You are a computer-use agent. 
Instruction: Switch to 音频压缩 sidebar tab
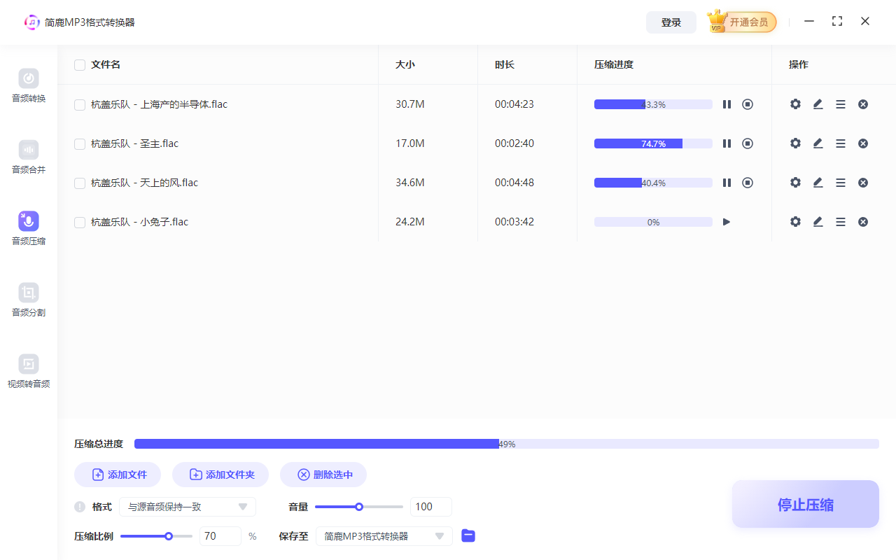click(29, 229)
